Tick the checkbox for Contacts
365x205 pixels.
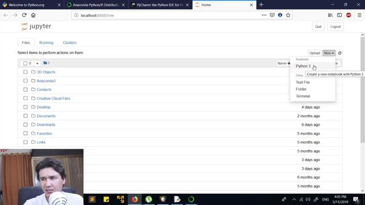coord(25,89)
